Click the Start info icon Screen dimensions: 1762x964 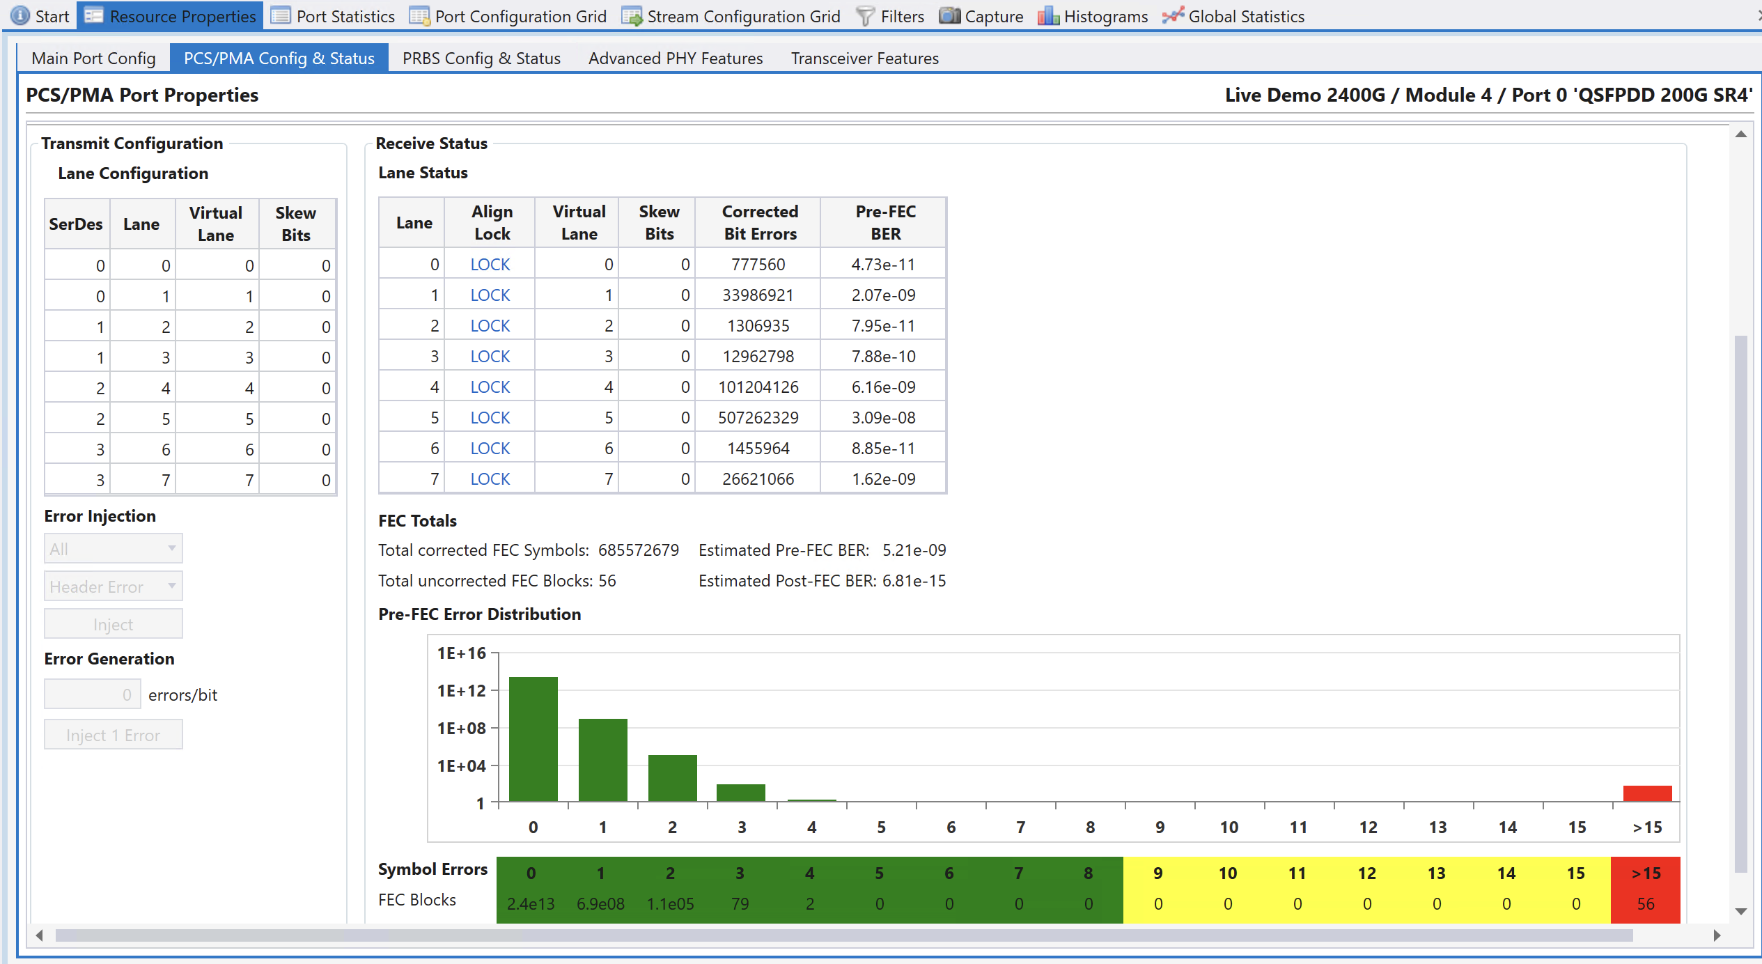[20, 15]
